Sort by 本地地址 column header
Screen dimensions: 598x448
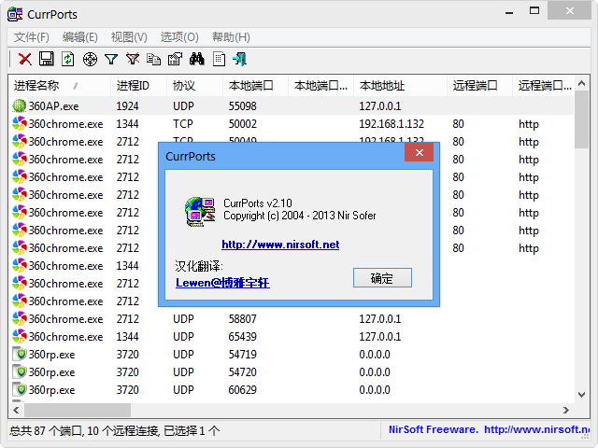pos(381,85)
